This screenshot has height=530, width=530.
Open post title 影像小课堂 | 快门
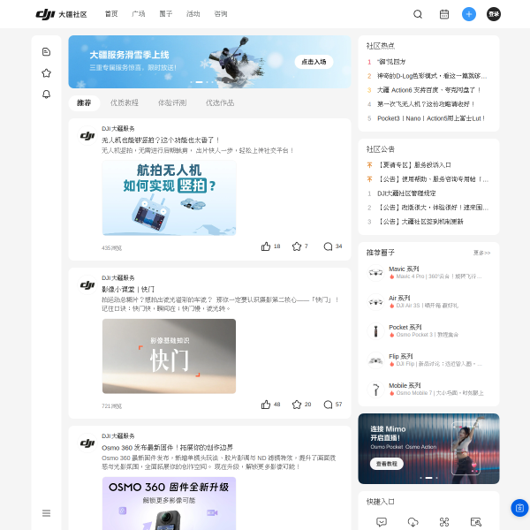point(128,290)
